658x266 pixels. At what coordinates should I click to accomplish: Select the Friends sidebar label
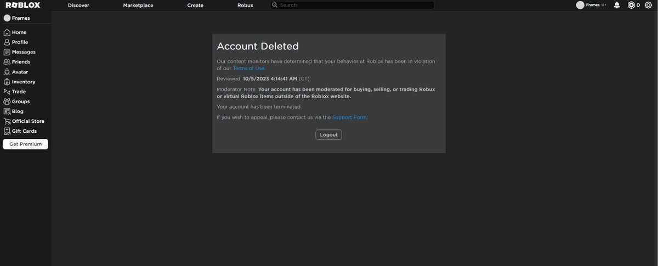21,62
